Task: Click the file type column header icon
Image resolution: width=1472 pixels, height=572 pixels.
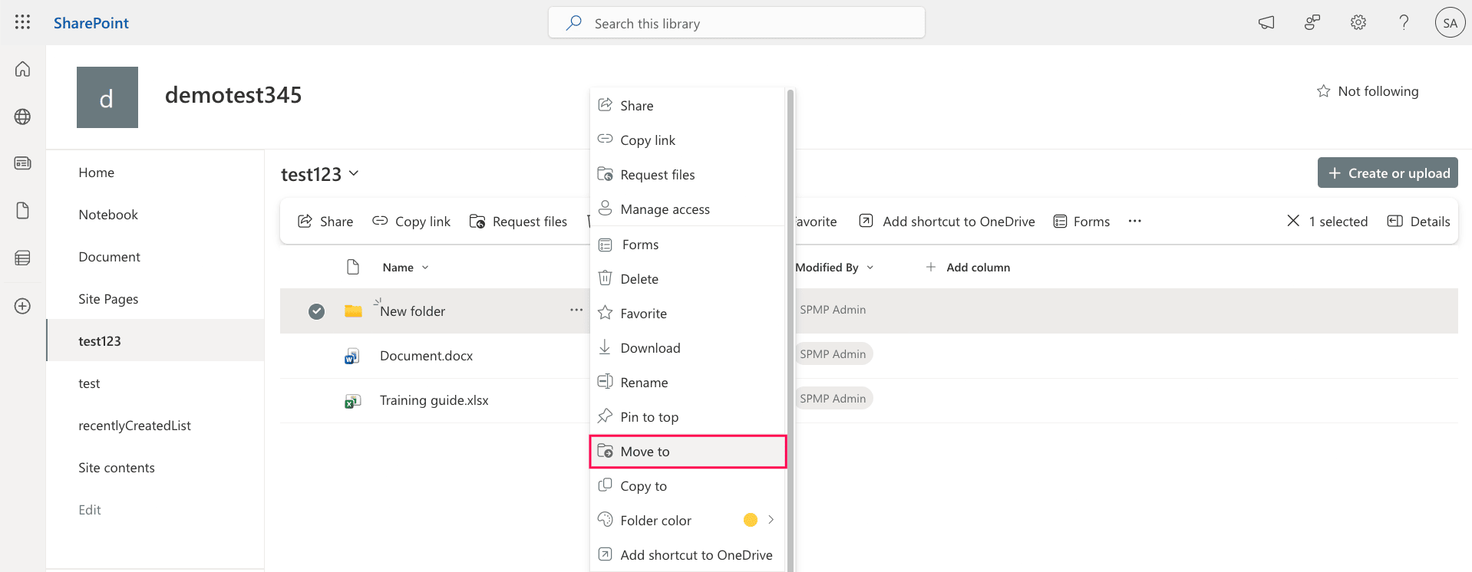Action: (x=353, y=267)
